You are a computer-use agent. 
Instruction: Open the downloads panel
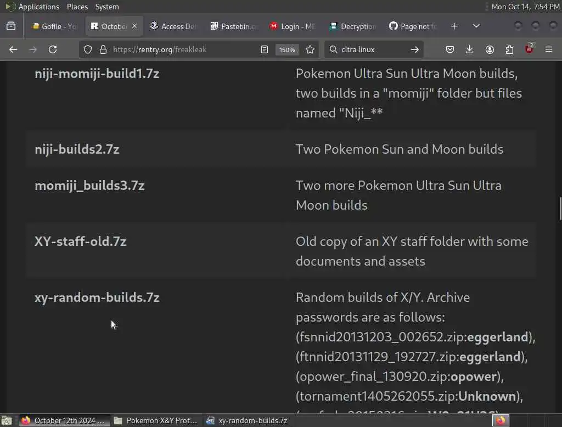(x=470, y=49)
